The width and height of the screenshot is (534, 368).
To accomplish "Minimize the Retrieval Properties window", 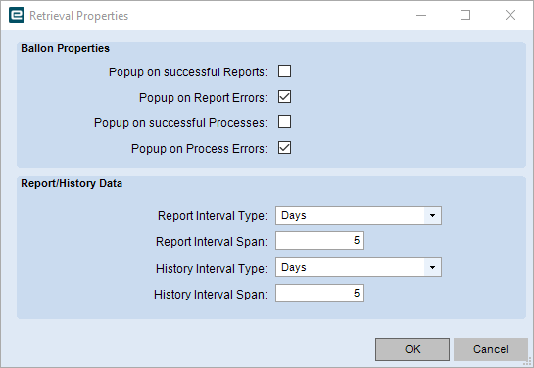I will (x=421, y=15).
